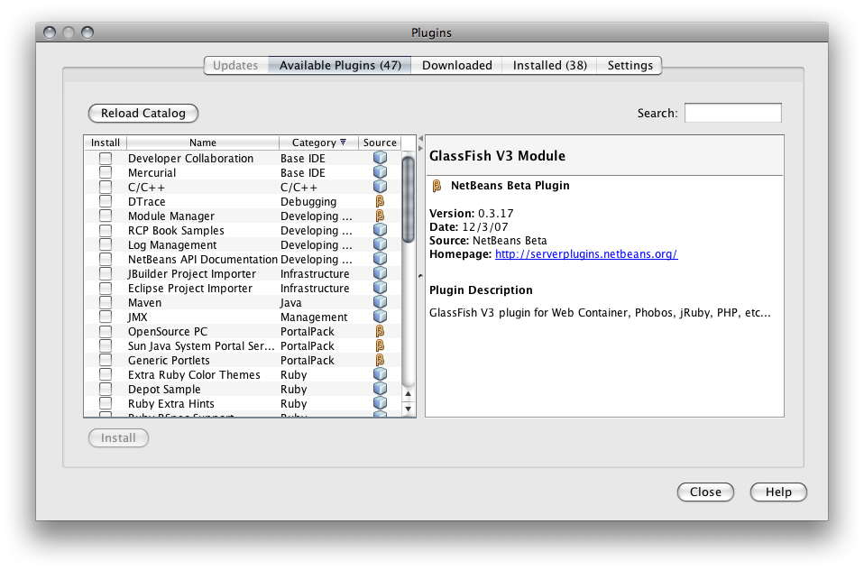Image resolution: width=864 pixels, height=570 pixels.
Task: Click source icon in Mercurial row
Action: click(380, 172)
